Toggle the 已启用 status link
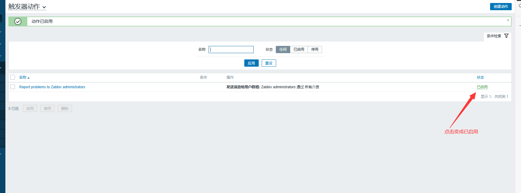This screenshot has width=521, height=193. [482, 87]
